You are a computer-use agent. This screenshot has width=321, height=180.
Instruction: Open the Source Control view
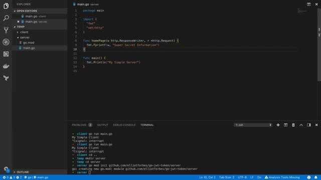tap(6, 30)
